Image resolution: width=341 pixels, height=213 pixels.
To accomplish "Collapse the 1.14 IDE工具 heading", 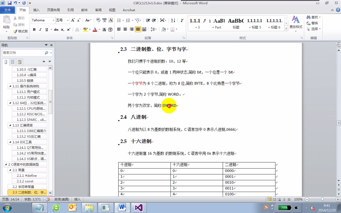I will (10, 142).
